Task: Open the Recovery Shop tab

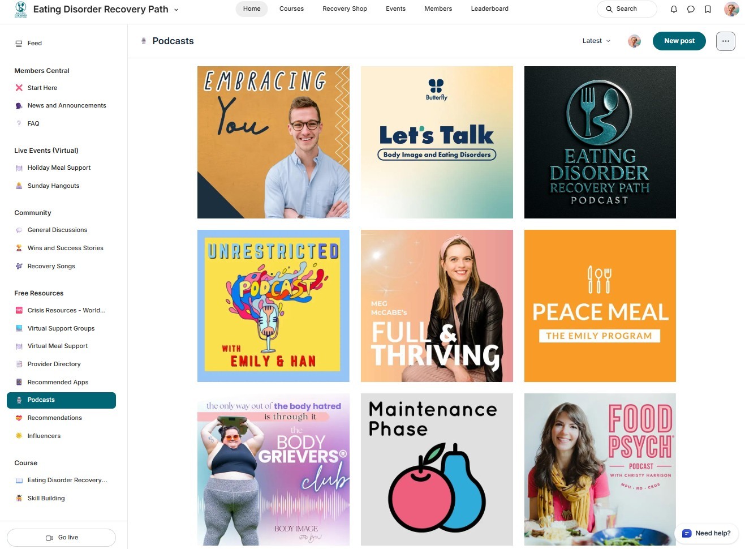Action: pos(344,8)
